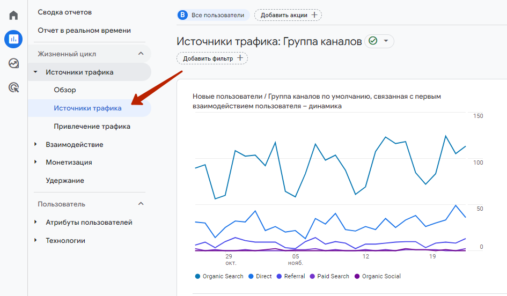Select the Reports bar-chart icon

(13, 39)
